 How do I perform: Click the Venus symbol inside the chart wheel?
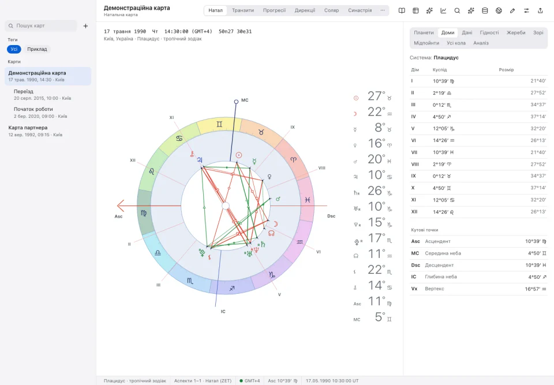click(269, 177)
